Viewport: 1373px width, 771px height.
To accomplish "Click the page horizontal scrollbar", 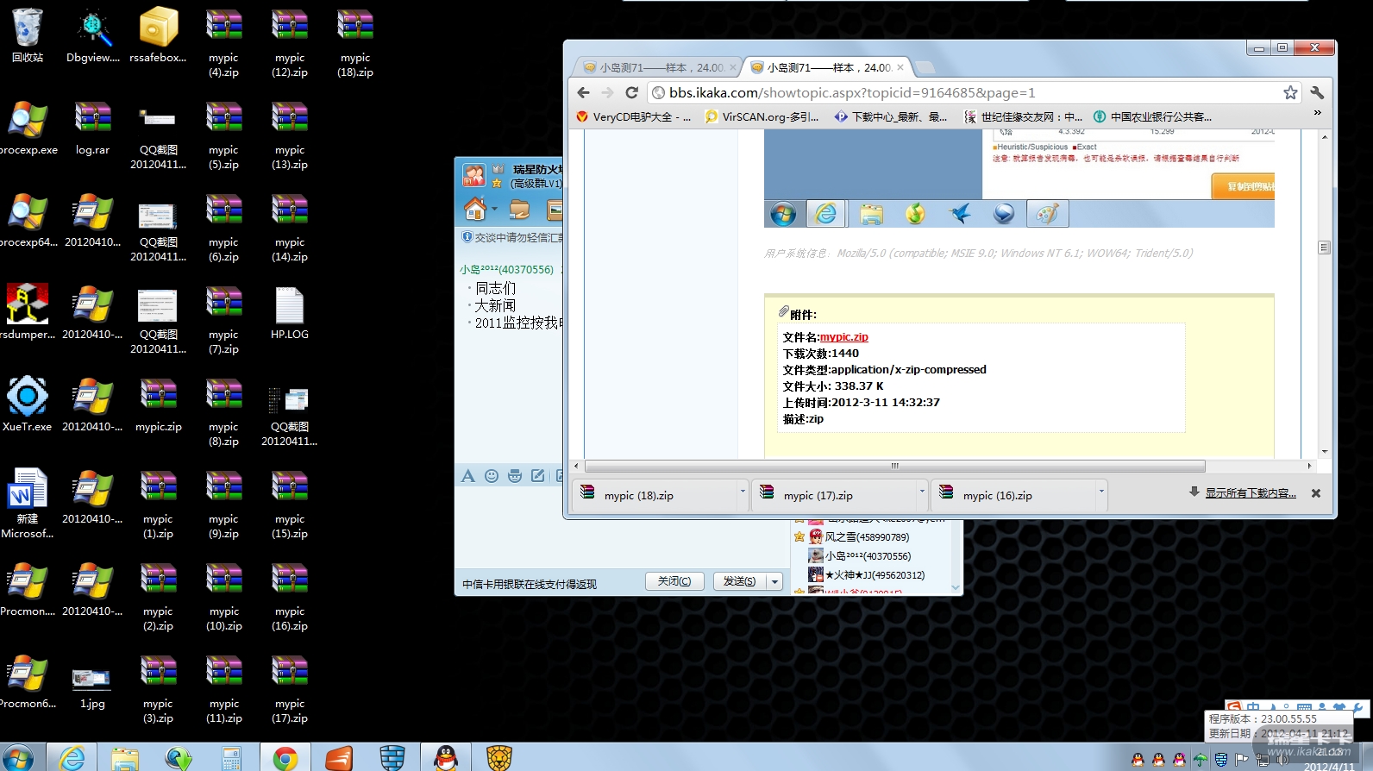I will pyautogui.click(x=894, y=466).
